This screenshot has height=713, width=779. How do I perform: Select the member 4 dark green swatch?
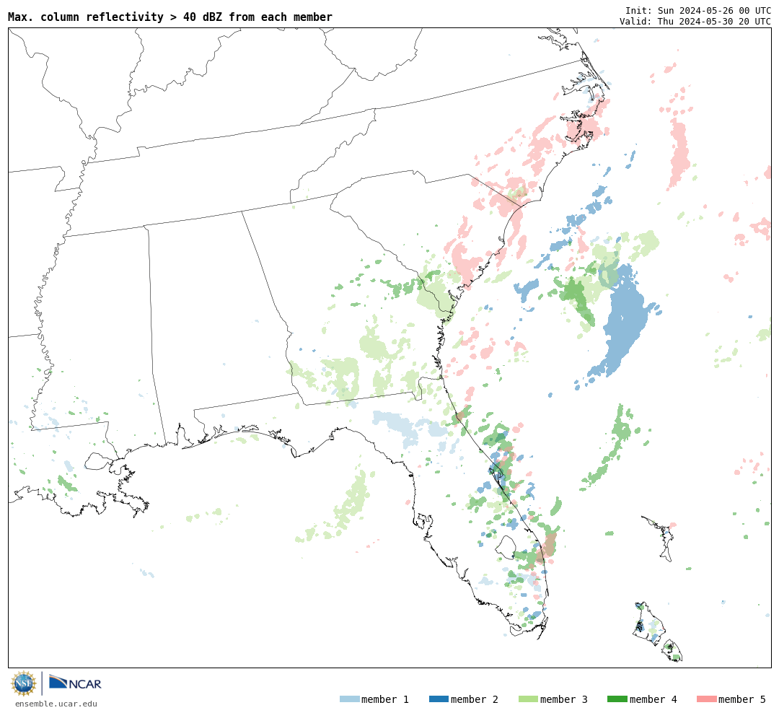(x=617, y=699)
